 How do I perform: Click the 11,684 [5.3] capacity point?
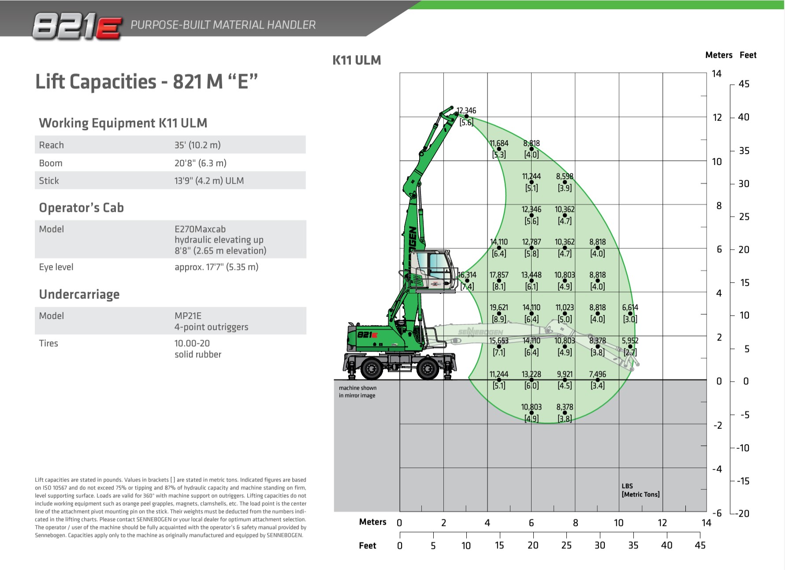pyautogui.click(x=499, y=149)
